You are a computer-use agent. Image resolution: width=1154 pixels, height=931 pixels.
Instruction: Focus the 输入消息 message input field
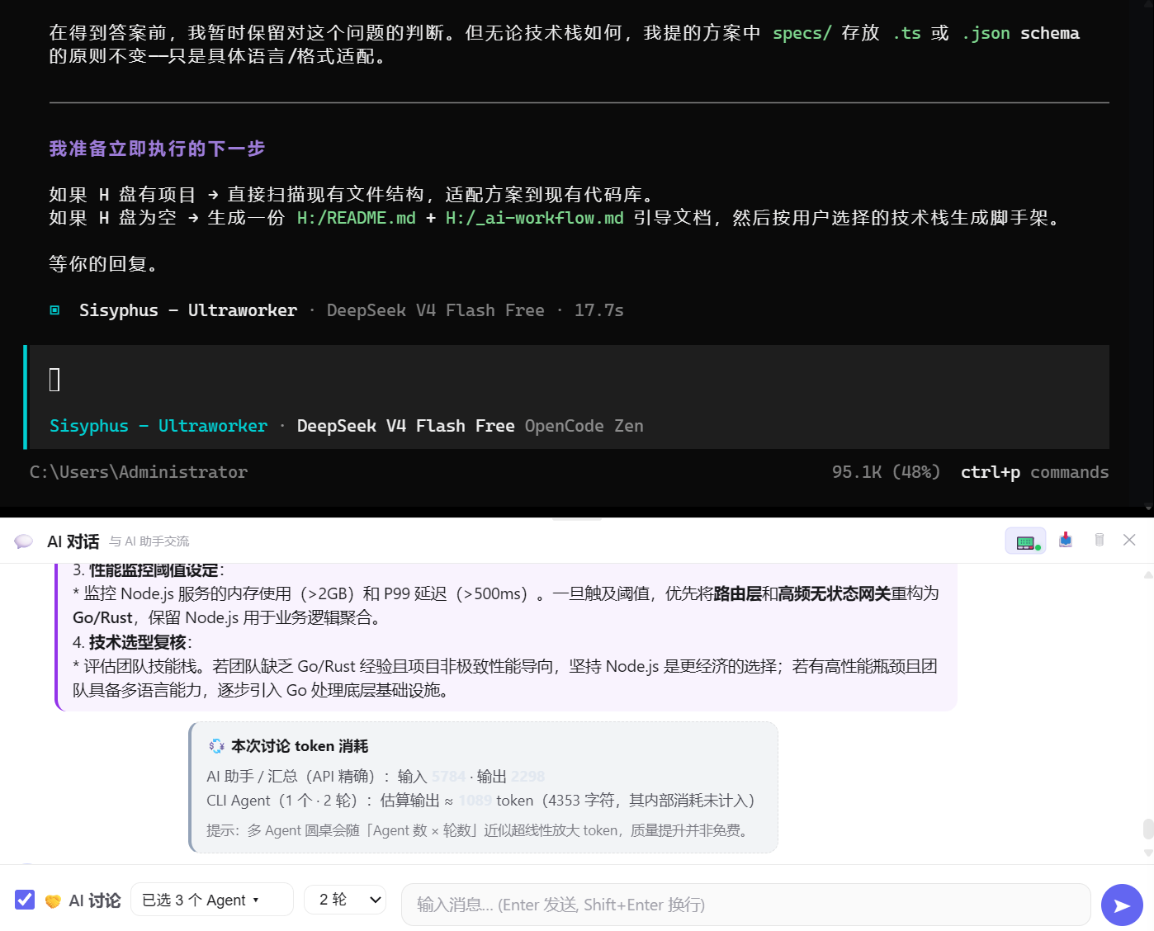point(746,905)
